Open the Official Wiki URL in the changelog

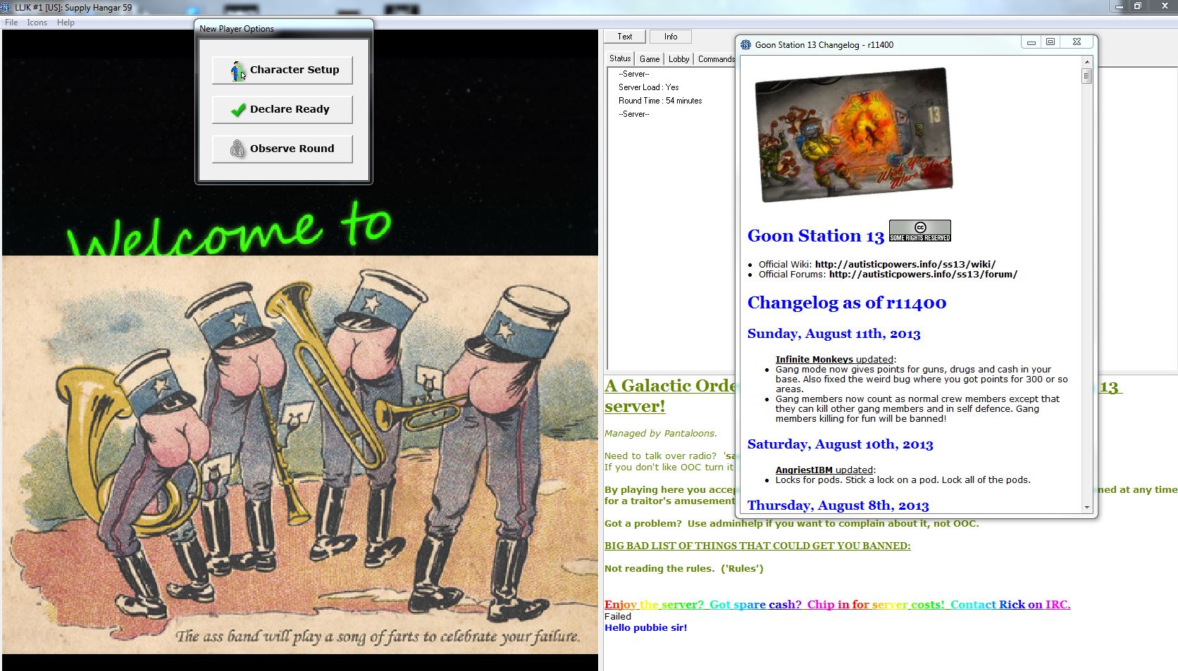(905, 265)
